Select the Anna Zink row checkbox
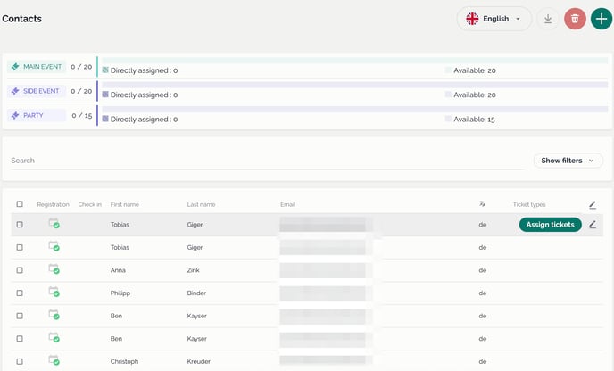614x371 pixels. tap(20, 270)
